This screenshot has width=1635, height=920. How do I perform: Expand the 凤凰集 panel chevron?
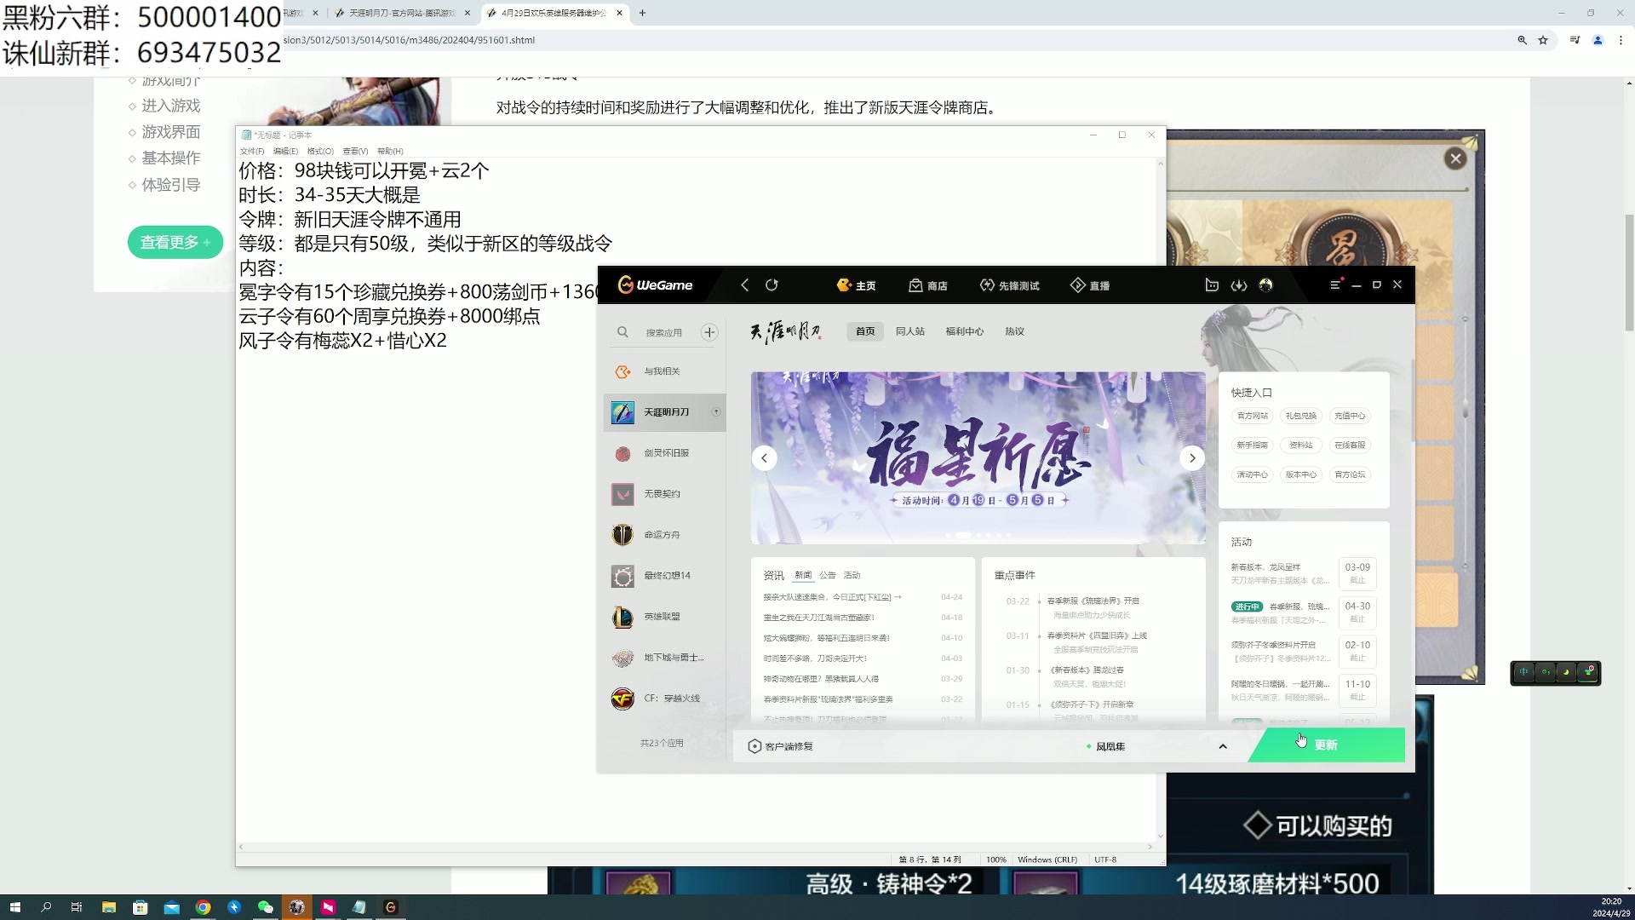pyautogui.click(x=1223, y=745)
